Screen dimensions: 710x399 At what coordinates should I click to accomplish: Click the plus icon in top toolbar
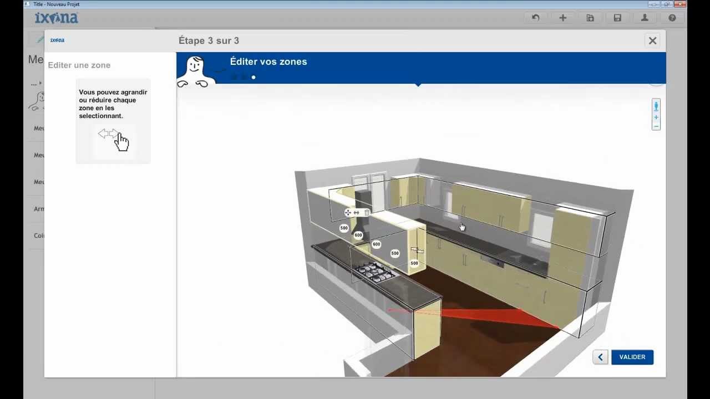coord(562,18)
